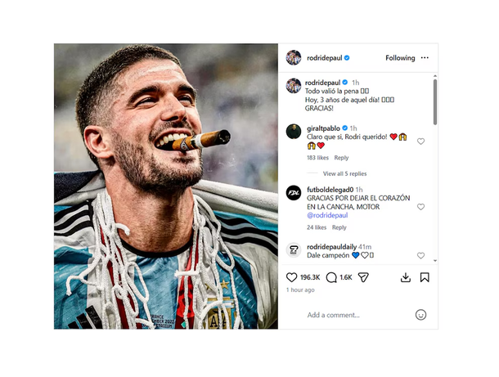499x377 pixels.
Task: Like the post with the heart icon
Action: click(292, 278)
